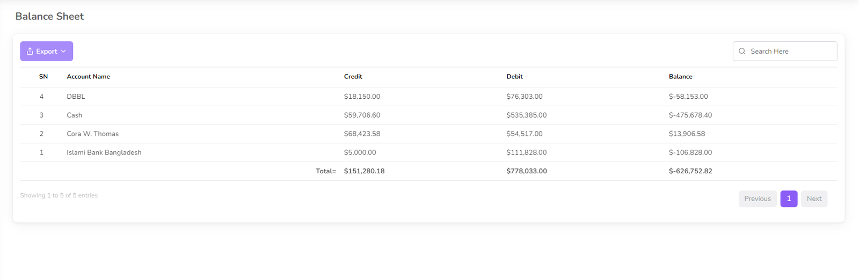This screenshot has width=859, height=279.
Task: Click the Balance Sheet page heading
Action: pyautogui.click(x=49, y=17)
